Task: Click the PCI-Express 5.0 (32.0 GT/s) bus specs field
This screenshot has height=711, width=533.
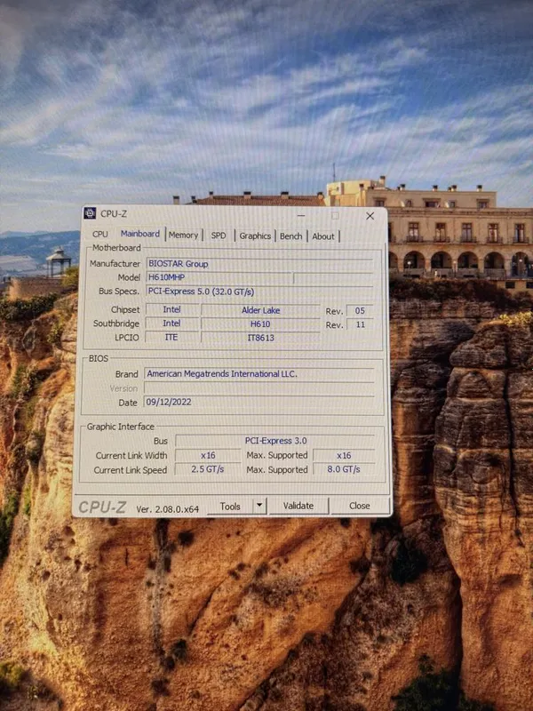Action: pos(259,292)
